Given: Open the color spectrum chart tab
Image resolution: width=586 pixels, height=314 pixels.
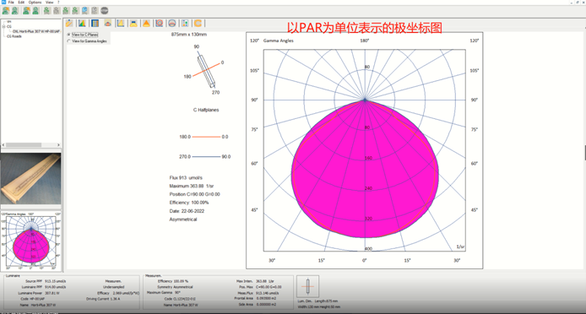Looking at the screenshot, I should tap(82, 23).
